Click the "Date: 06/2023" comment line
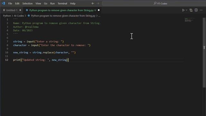Viewport: 206px width, 116px height. point(23,30)
